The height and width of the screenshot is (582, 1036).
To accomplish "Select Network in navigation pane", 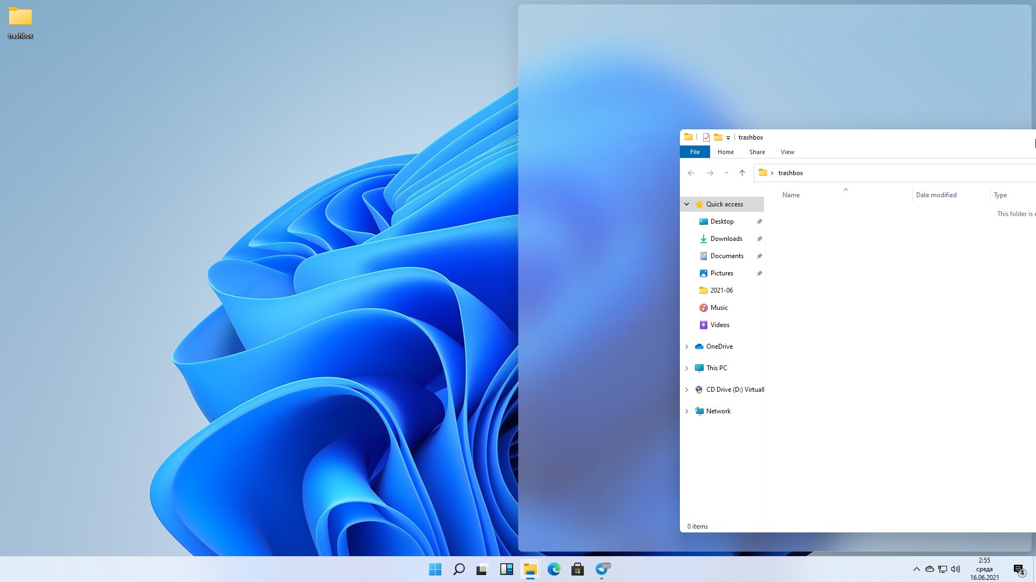I will point(718,411).
